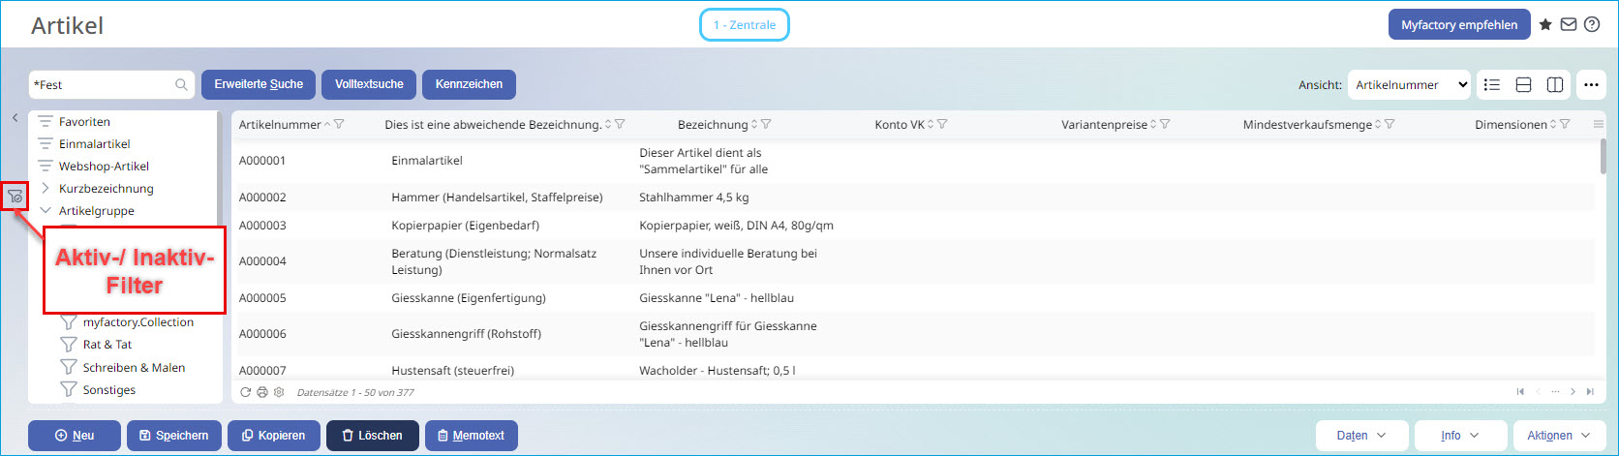Sort by Artikelnummer column arrow
Image resolution: width=1619 pixels, height=456 pixels.
(327, 125)
